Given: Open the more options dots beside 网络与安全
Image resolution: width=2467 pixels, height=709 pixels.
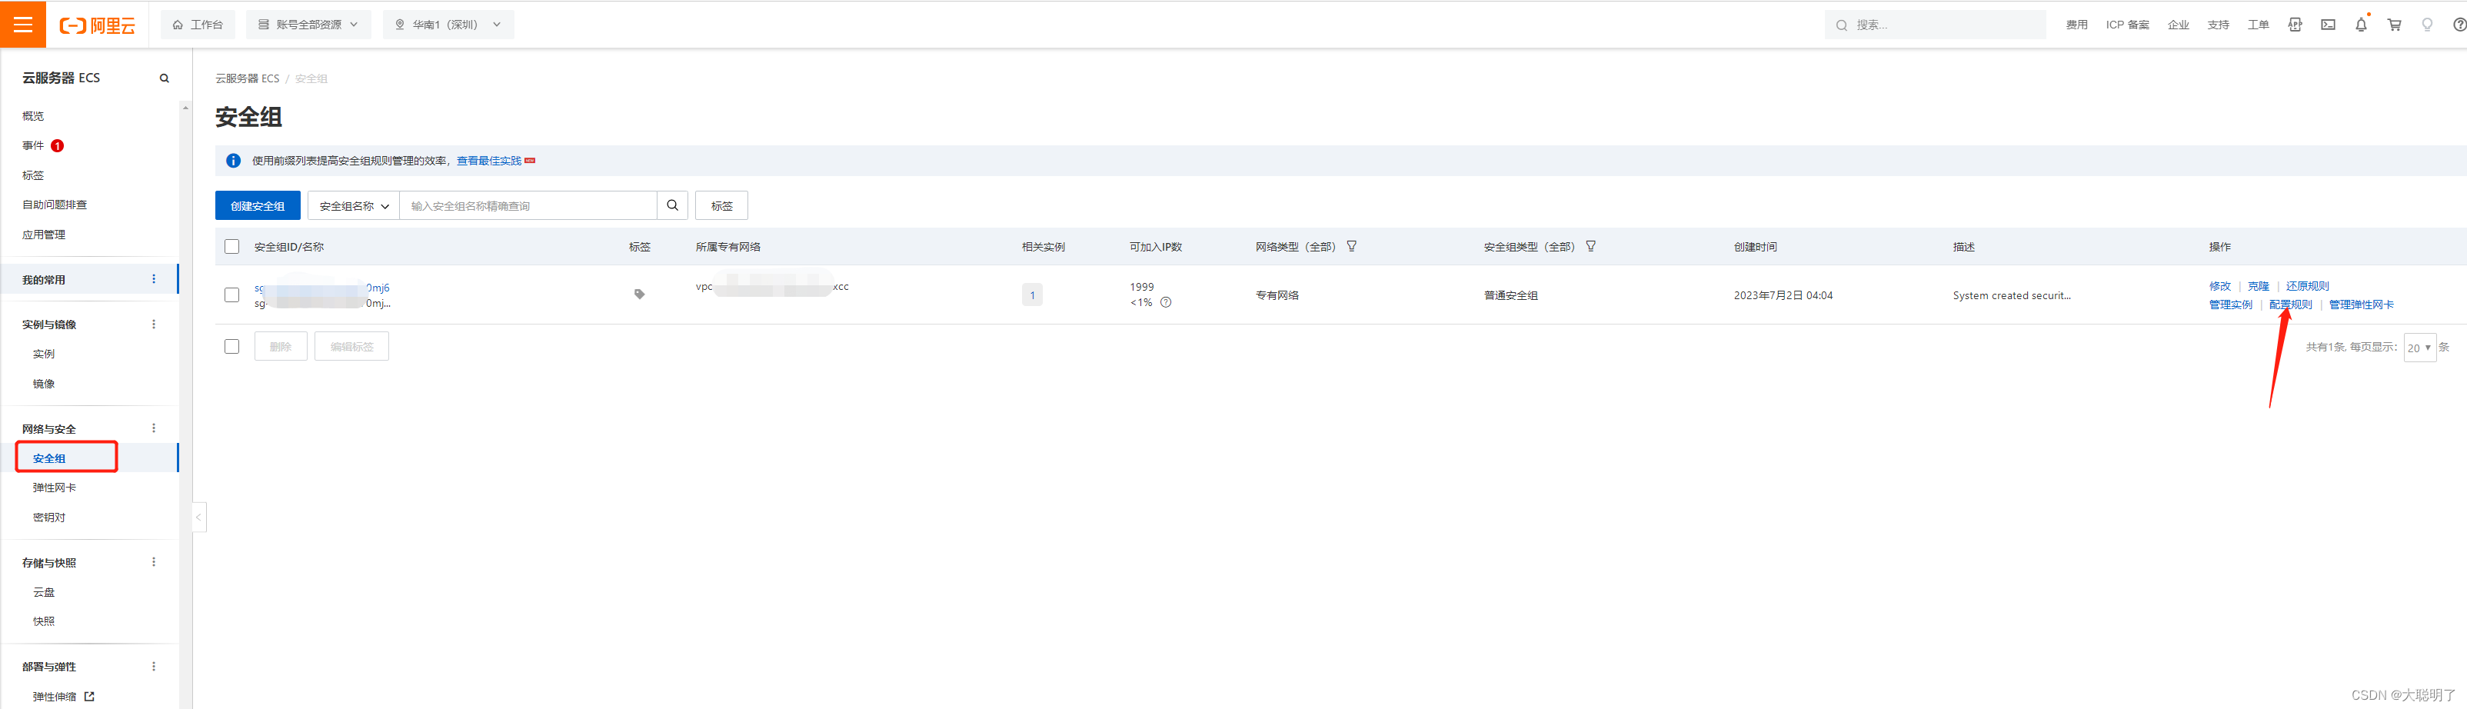Looking at the screenshot, I should [153, 428].
